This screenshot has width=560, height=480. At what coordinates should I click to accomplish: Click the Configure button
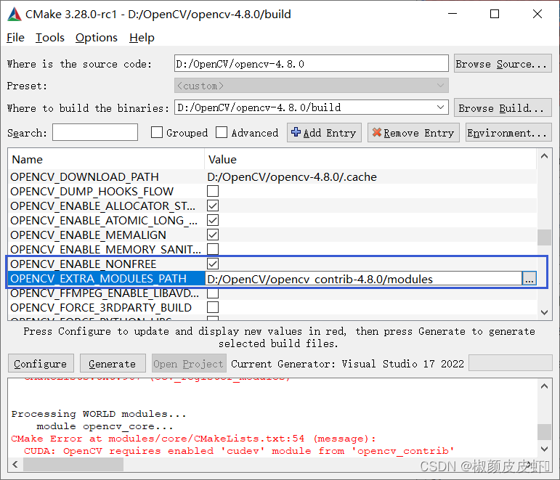click(41, 364)
